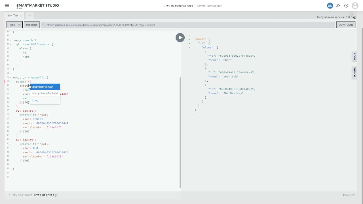Open the SCHEMA side tab

354,72
